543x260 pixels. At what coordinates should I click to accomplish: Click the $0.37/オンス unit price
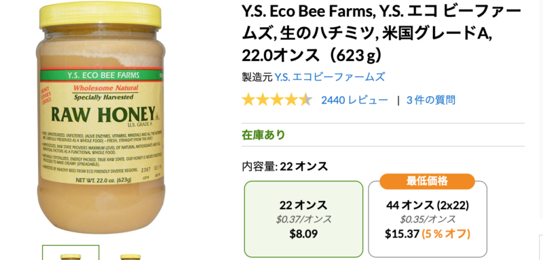[x=303, y=219]
